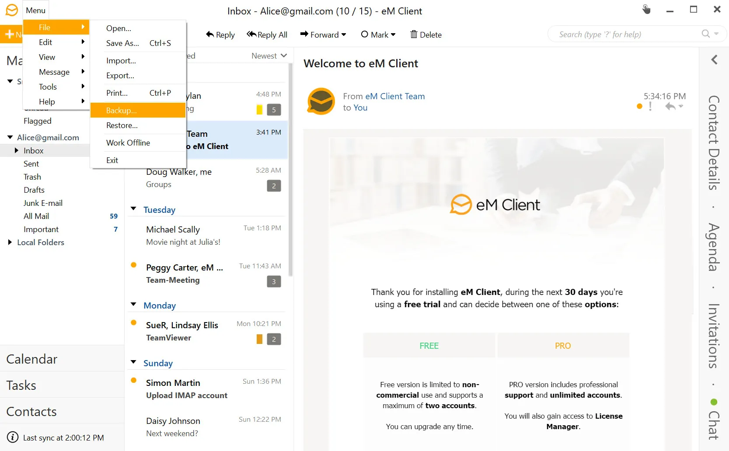Click the Reply All button
The width and height of the screenshot is (729, 451).
[x=267, y=35]
